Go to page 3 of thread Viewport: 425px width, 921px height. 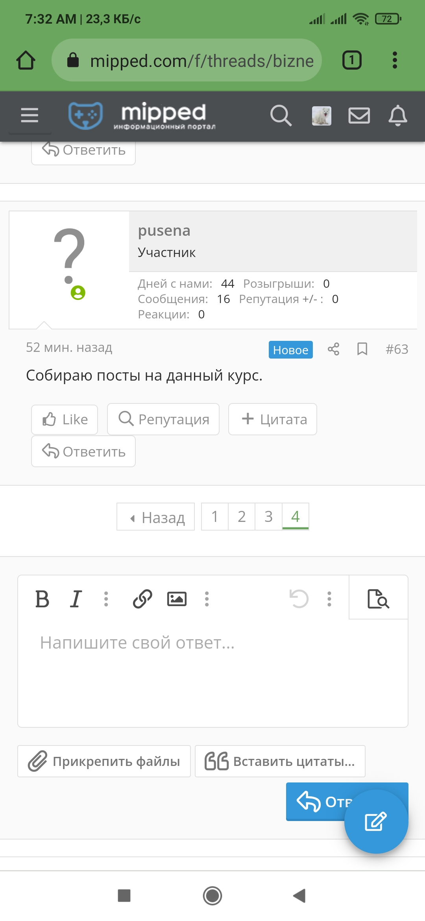coord(268,516)
